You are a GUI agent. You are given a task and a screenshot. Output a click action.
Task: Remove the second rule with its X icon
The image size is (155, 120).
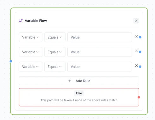136,51
